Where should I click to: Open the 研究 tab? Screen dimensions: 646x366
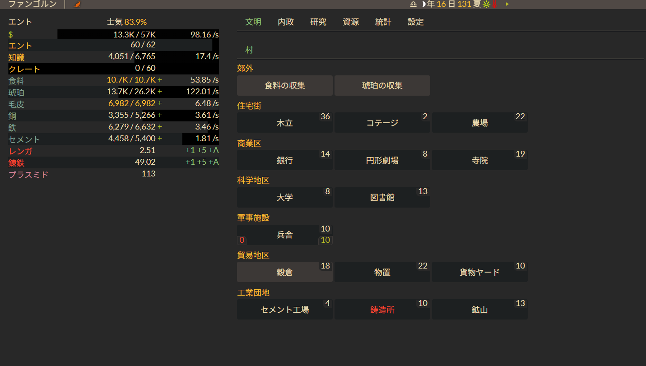coord(318,22)
